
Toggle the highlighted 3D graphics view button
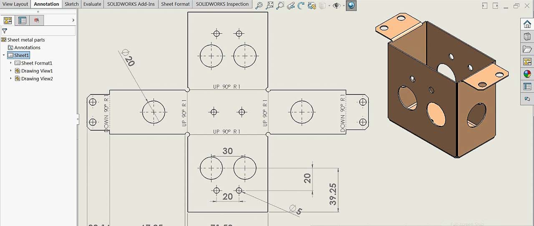(351, 5)
